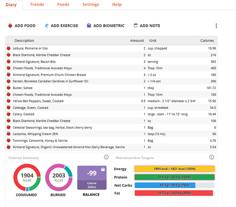Screen dimensions: 236x207
Task: Click apple icon on Chunk Chicken Breast row
Action: 9,75
